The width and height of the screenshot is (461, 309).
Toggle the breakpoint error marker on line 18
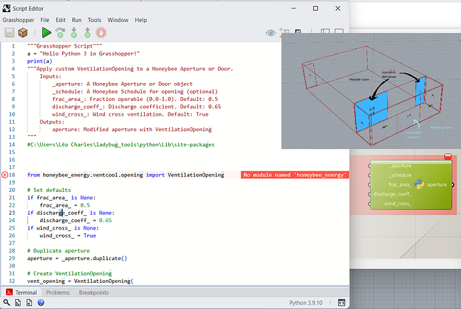pyautogui.click(x=5, y=175)
